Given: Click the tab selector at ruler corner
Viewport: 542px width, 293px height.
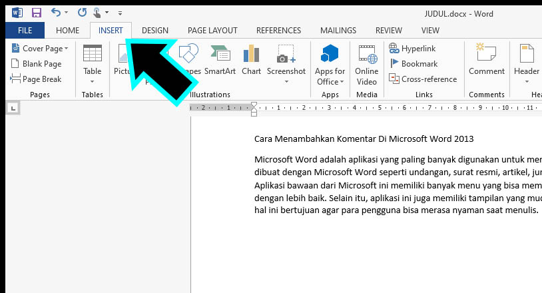Looking at the screenshot, I should tap(13, 109).
